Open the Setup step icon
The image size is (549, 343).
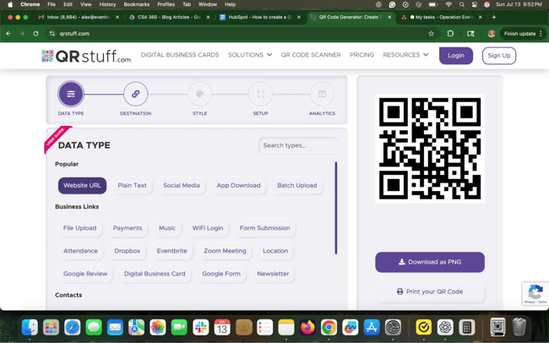pos(260,94)
